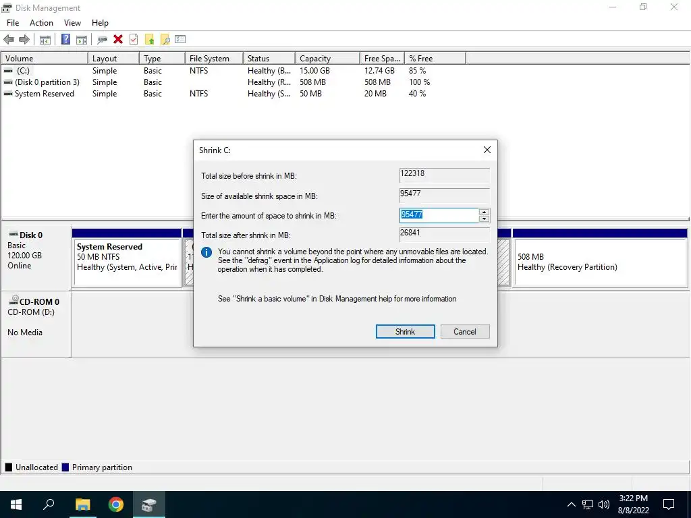Decrease shrink amount with down spinner arrow

click(484, 219)
